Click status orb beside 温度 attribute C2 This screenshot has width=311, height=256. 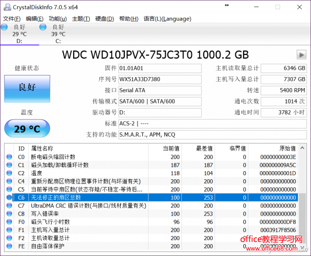click(10, 173)
